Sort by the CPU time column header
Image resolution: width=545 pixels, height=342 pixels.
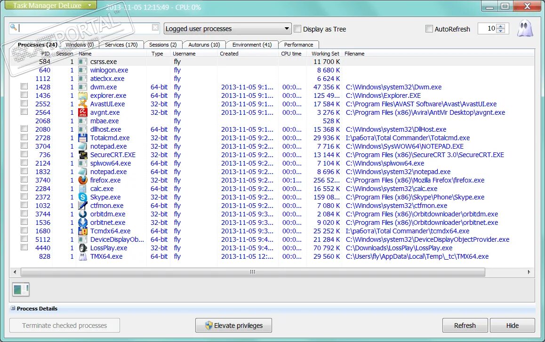click(292, 54)
